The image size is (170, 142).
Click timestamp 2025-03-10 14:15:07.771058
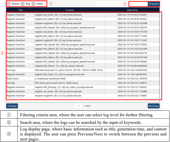point(132,36)
